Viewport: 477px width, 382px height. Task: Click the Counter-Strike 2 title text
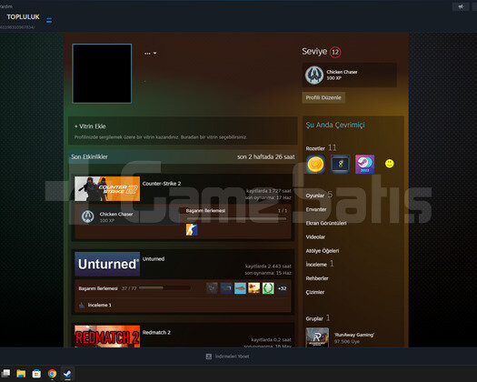pos(162,184)
